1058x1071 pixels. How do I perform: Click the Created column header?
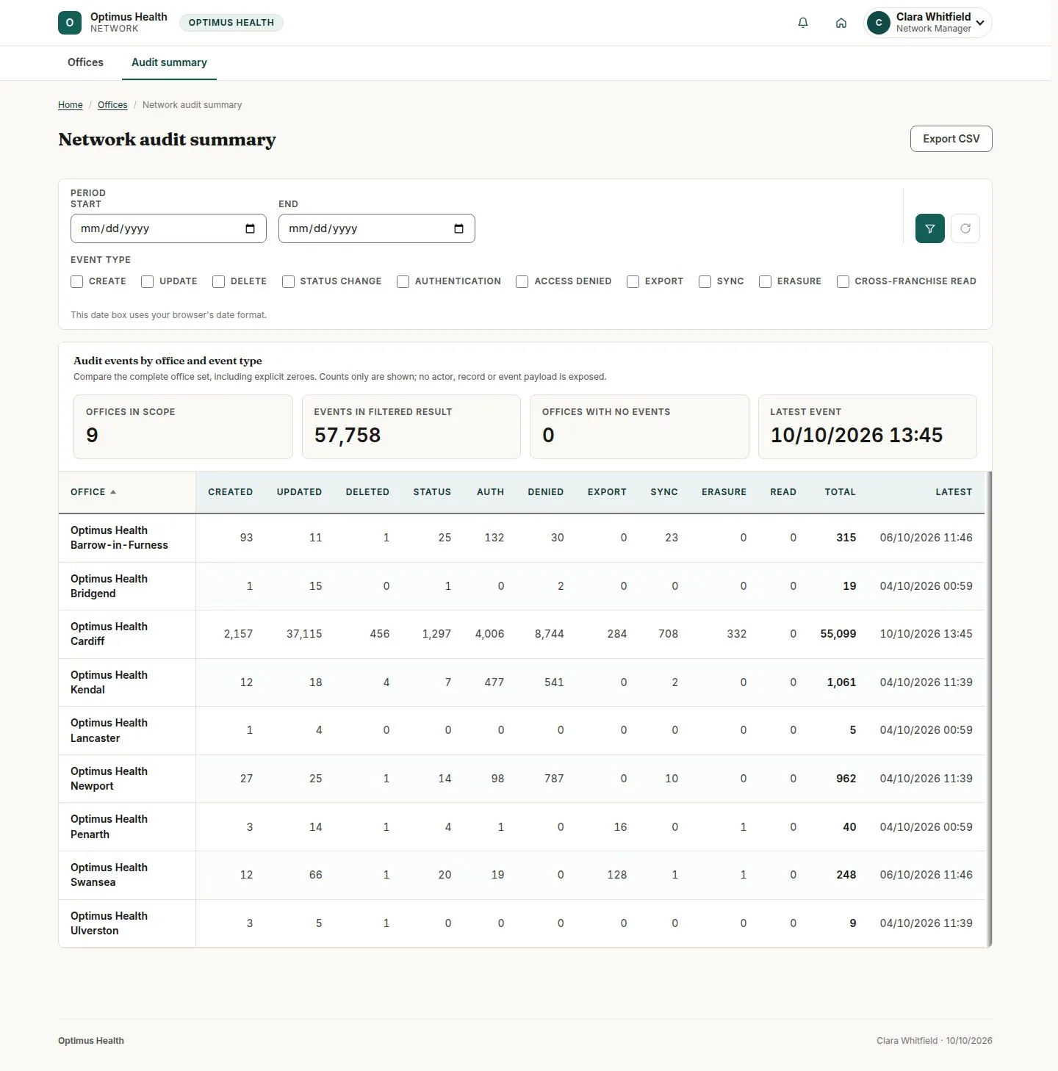pyautogui.click(x=231, y=492)
